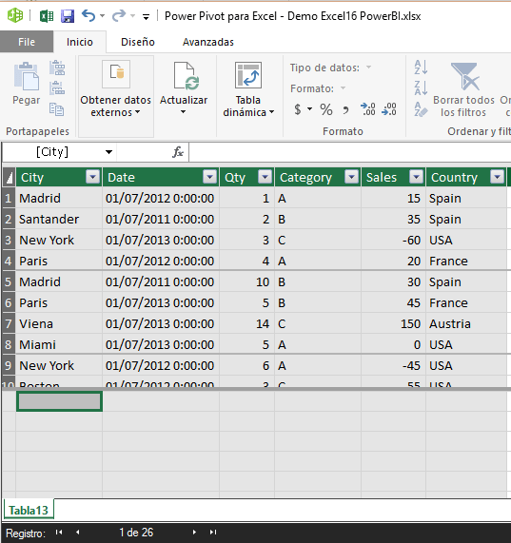
Task: Click the fx insert function icon
Action: tap(178, 152)
